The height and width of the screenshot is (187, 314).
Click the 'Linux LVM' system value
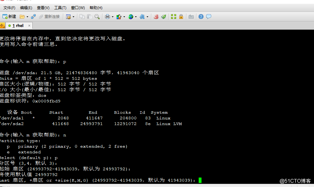coord(169,124)
